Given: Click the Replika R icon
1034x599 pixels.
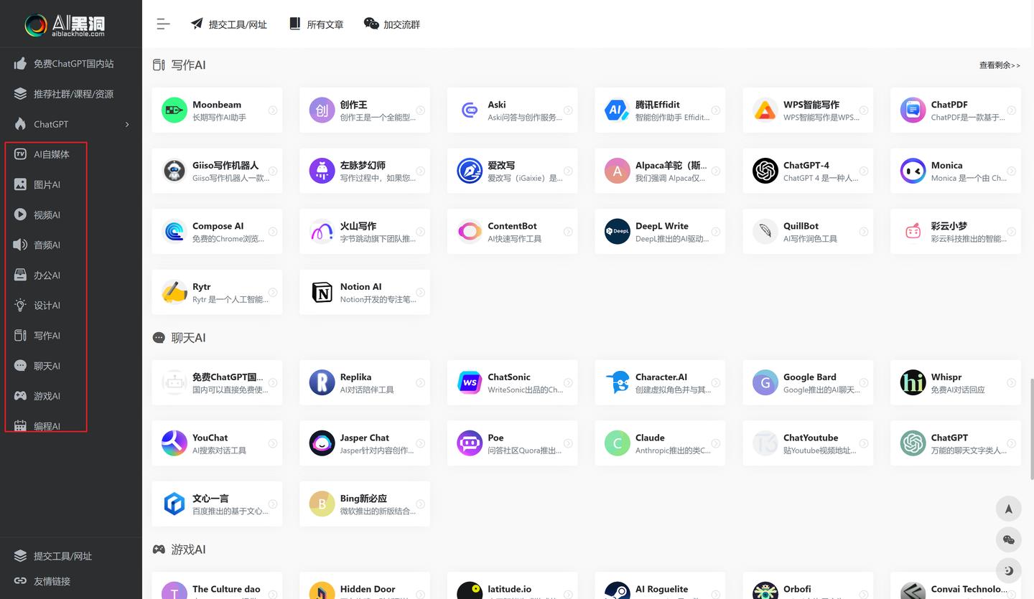Looking at the screenshot, I should (x=322, y=382).
